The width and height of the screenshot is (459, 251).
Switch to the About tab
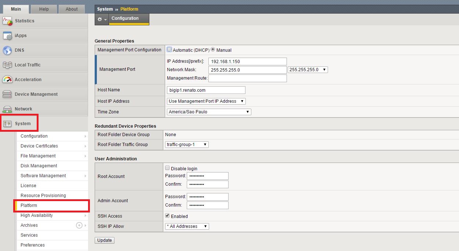pos(72,9)
